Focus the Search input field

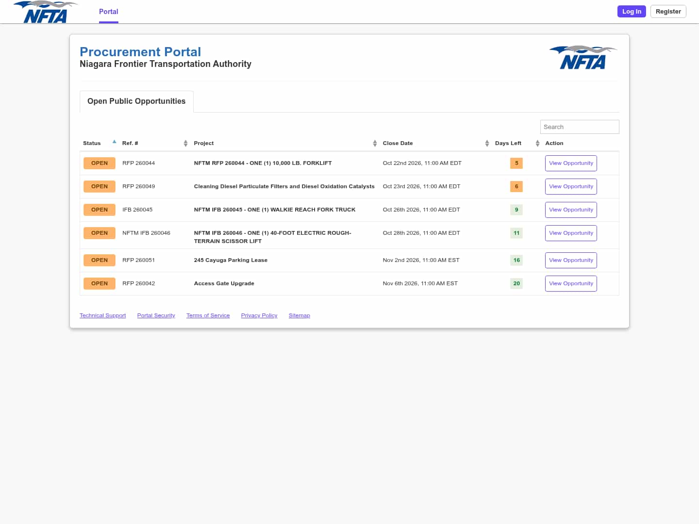[580, 127]
